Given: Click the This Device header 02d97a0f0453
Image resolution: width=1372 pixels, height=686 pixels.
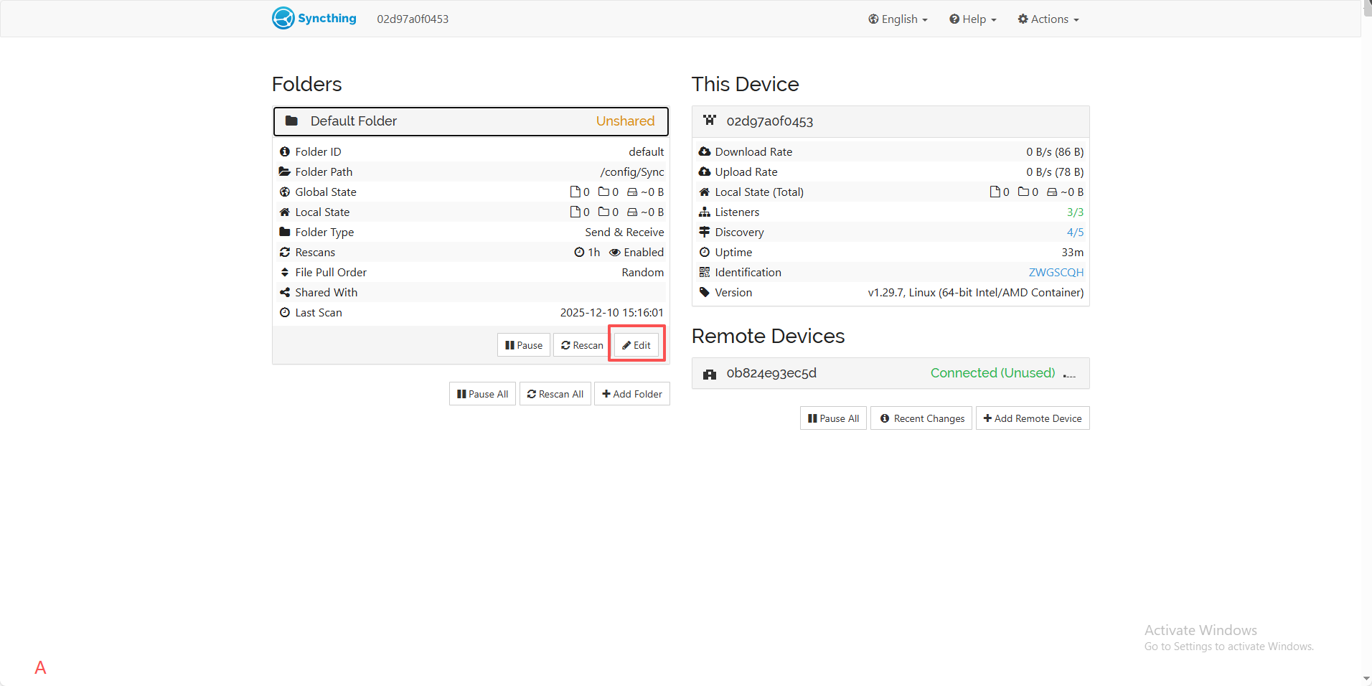Looking at the screenshot, I should 891,121.
